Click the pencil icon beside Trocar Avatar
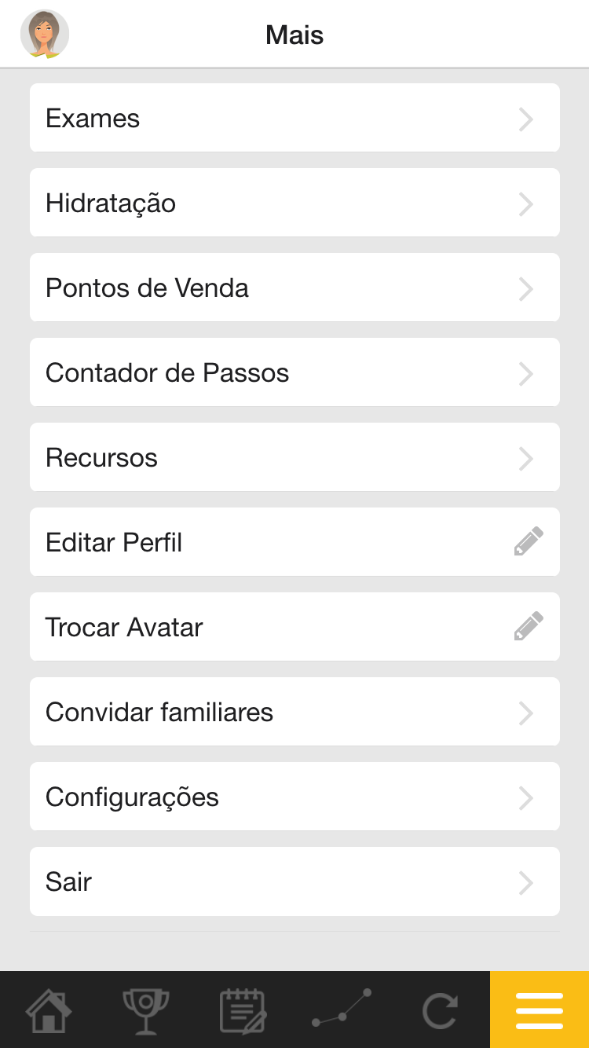Screen dimensions: 589x1048 pyautogui.click(x=528, y=627)
